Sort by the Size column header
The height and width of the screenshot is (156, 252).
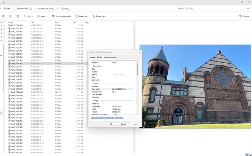point(75,22)
